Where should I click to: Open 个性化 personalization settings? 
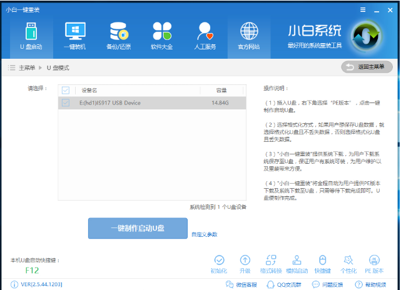coord(348,264)
